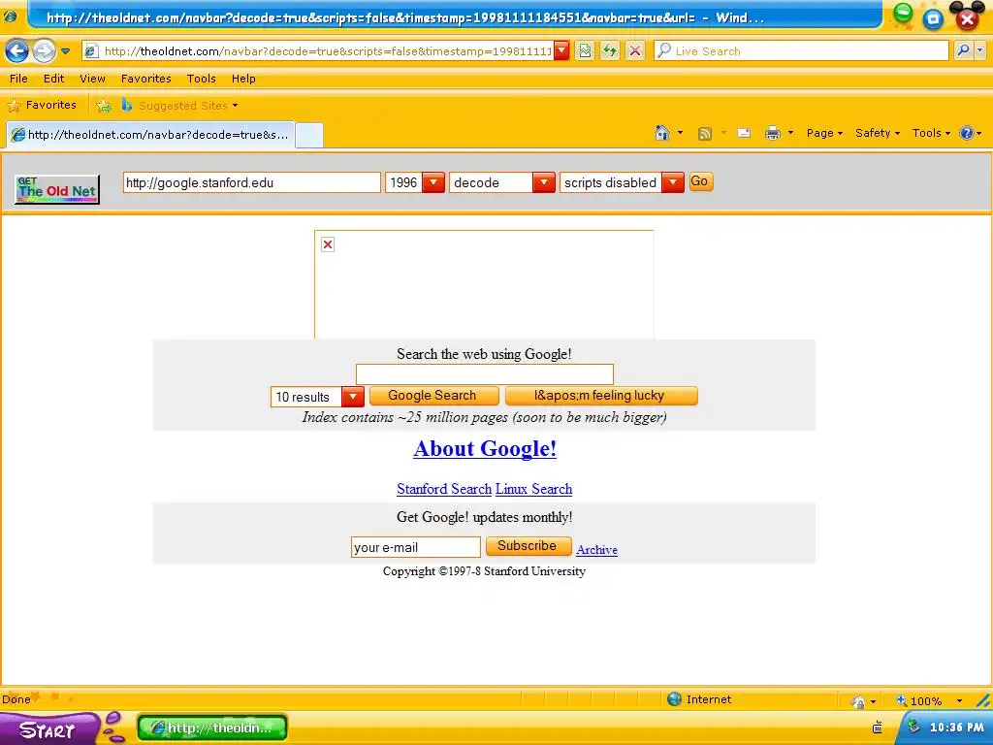Image resolution: width=993 pixels, height=745 pixels.
Task: Open the Tools command bar menu
Action: (931, 133)
